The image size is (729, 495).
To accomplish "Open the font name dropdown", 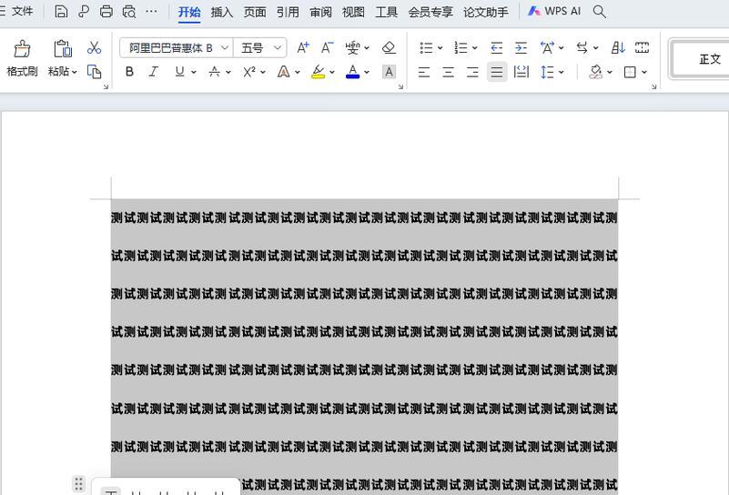I will [225, 47].
